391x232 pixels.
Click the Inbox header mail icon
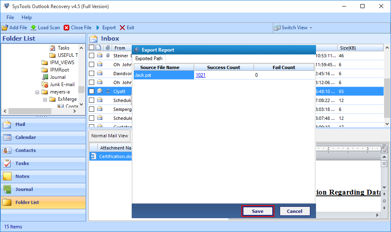[x=93, y=39]
